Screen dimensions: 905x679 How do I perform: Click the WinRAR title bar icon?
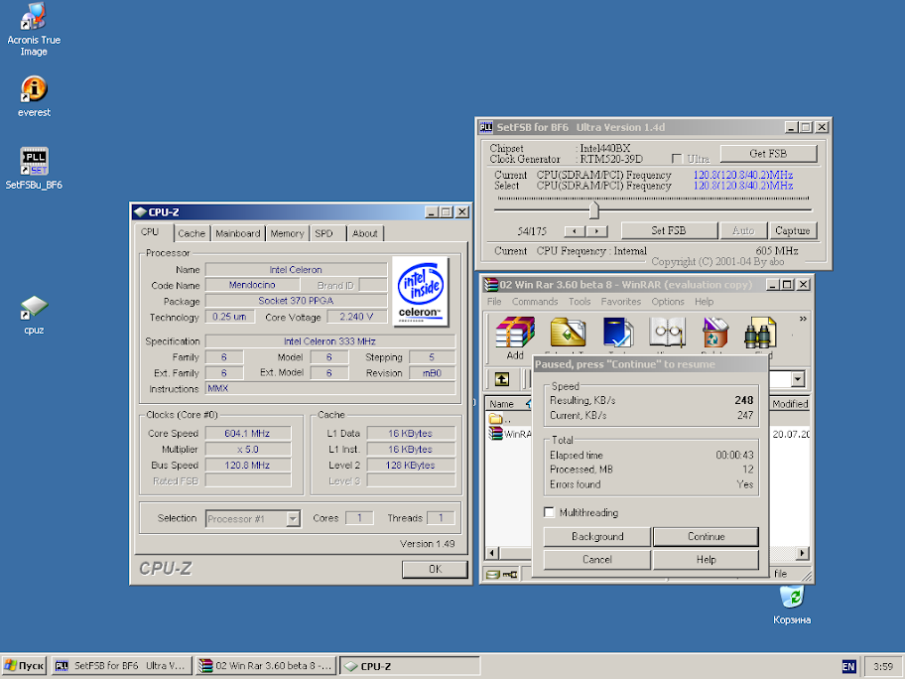491,285
